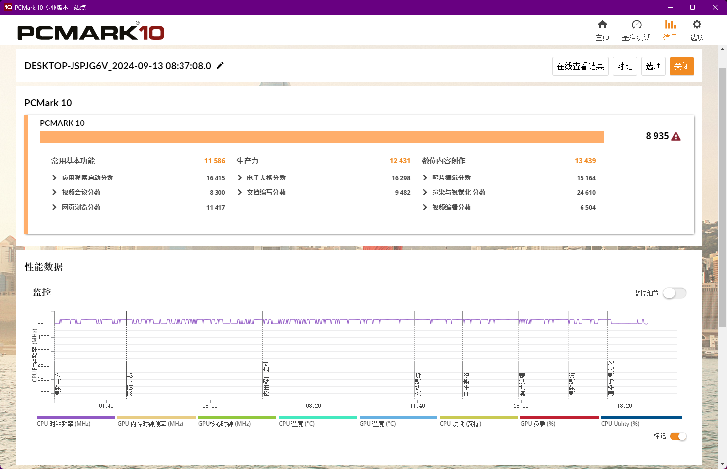The width and height of the screenshot is (727, 469).
Task: Open the options (选项) gear icon
Action: [x=696, y=25]
